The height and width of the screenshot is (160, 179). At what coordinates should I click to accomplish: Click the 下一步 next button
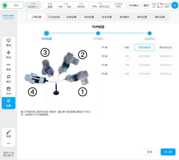168,152
